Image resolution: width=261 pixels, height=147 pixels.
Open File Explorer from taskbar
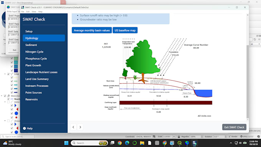(142, 143)
